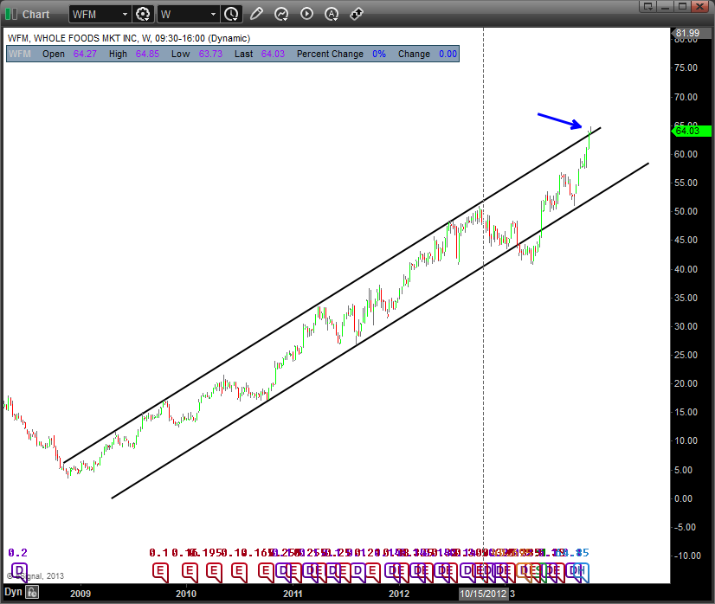Click the 0.2 dividend value text

coord(18,553)
